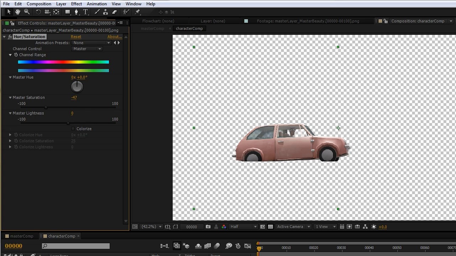Enable motion blur switch in timeline
The height and width of the screenshot is (256, 456).
(x=217, y=246)
